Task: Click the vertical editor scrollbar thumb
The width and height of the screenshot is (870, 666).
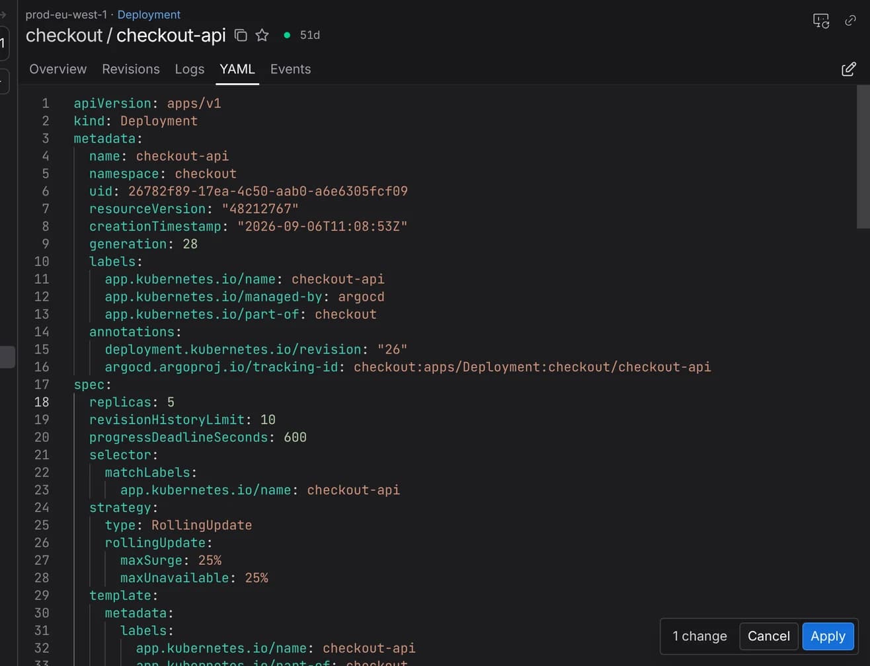Action: click(x=863, y=157)
